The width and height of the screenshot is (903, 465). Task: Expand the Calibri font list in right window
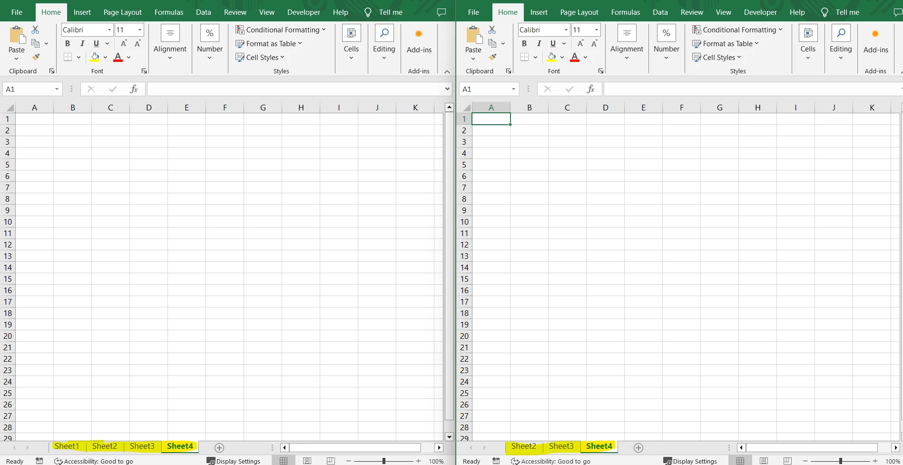click(x=566, y=30)
